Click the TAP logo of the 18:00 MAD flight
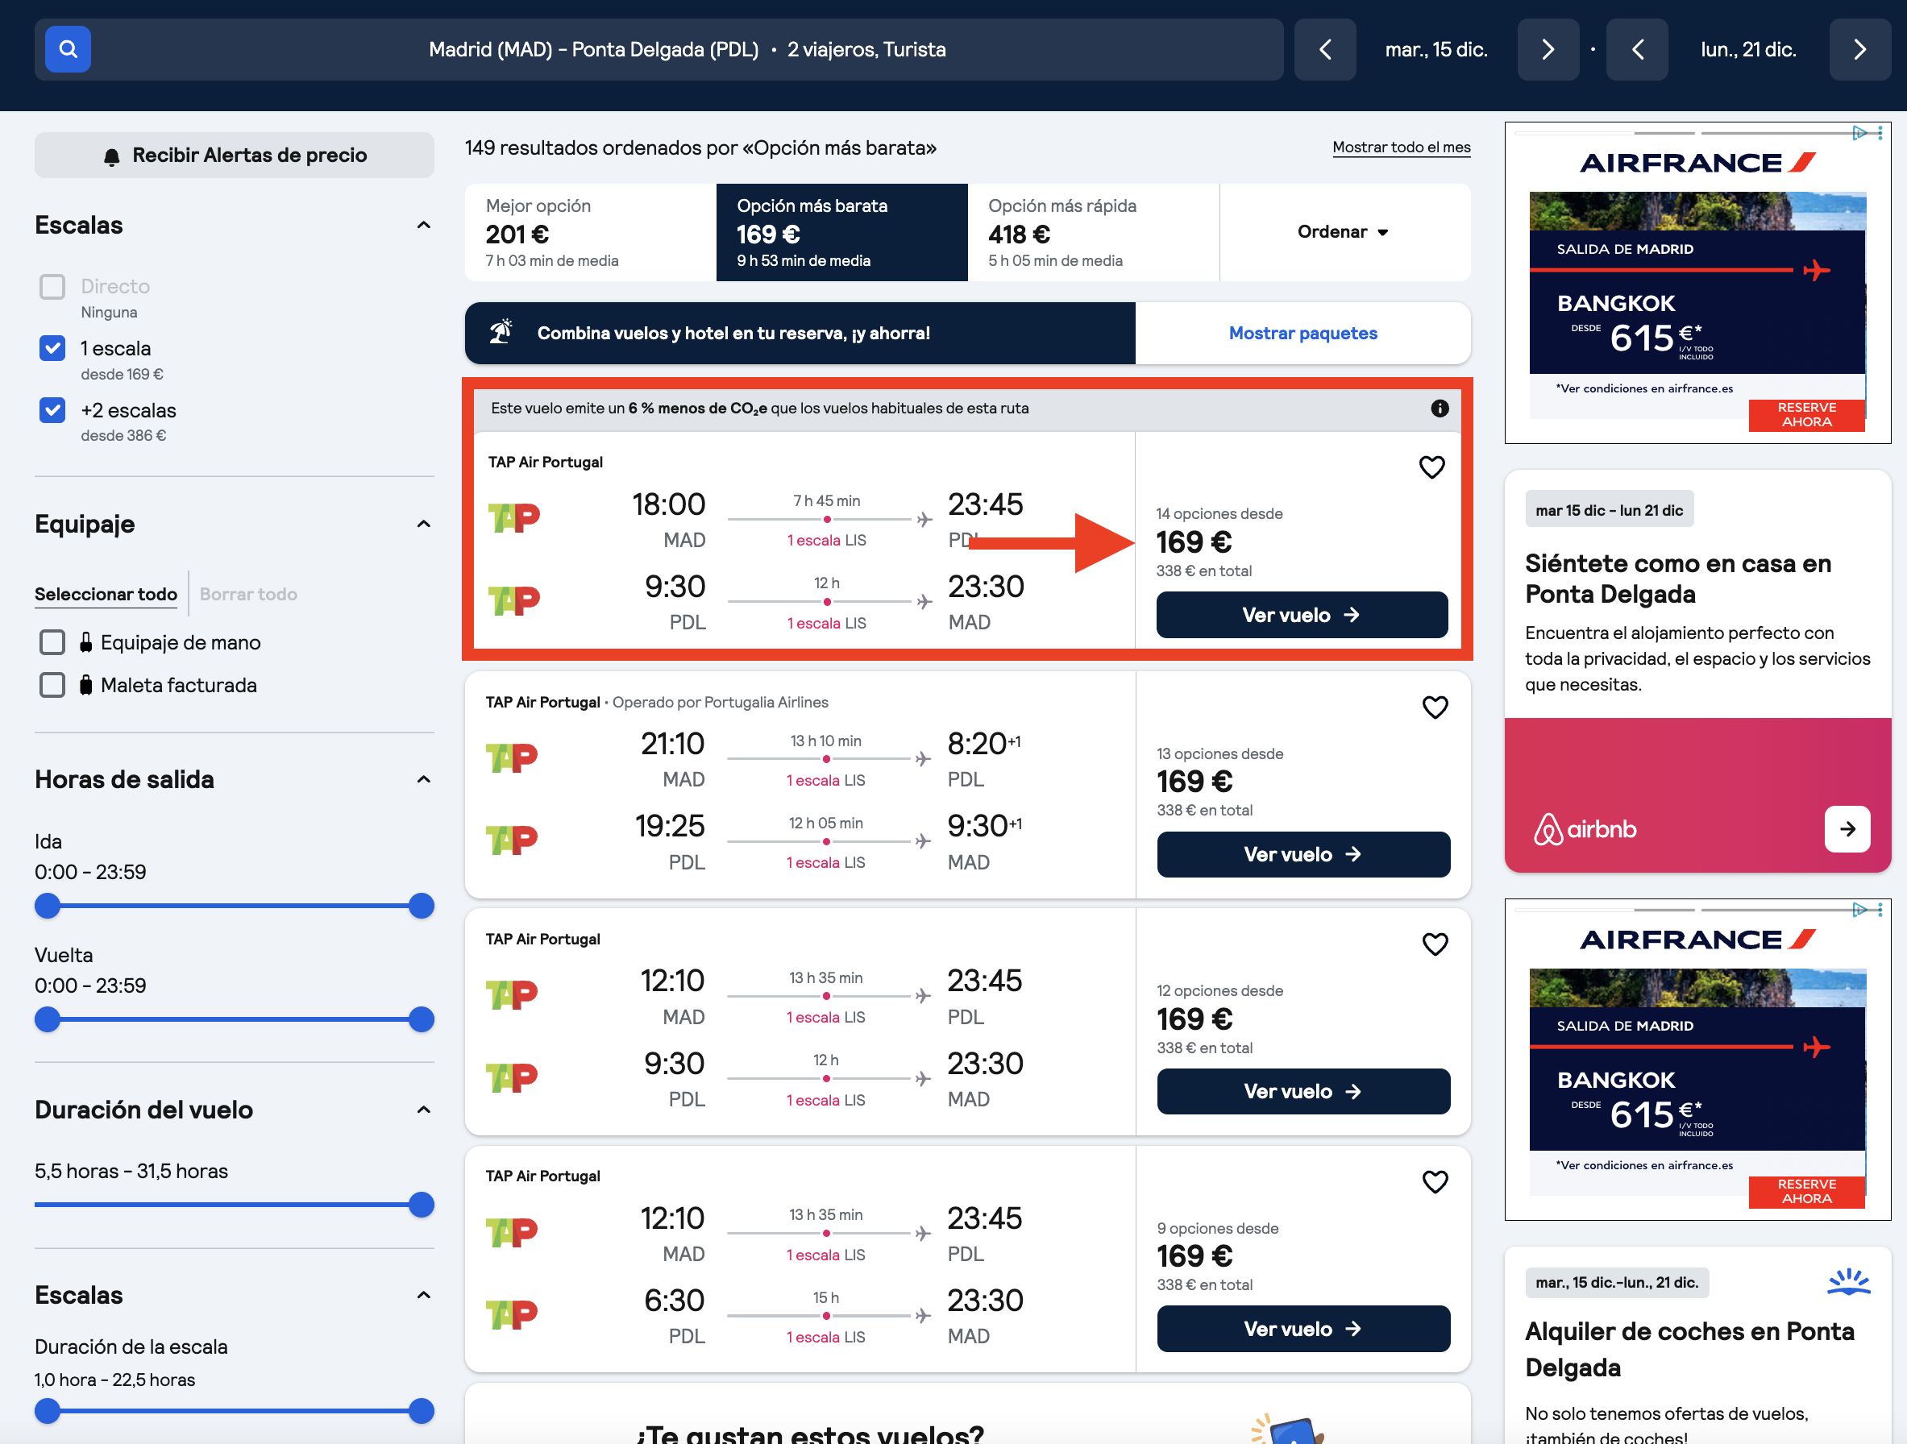The height and width of the screenshot is (1444, 1907). pos(513,517)
